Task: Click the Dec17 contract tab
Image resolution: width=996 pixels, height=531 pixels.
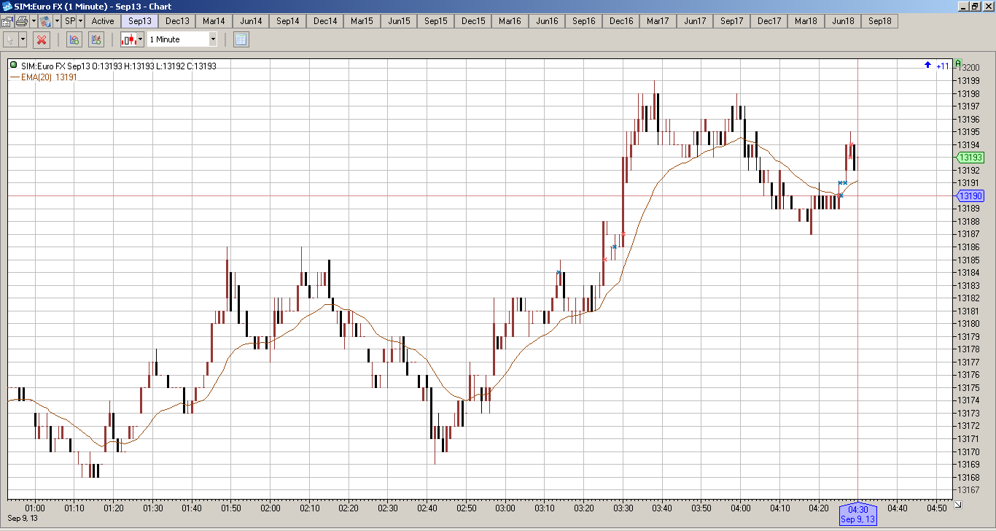Action: (769, 21)
